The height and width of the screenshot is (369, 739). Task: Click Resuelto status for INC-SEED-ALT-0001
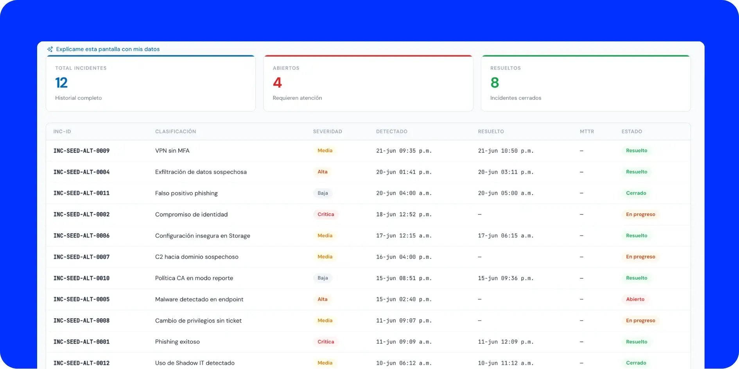637,342
